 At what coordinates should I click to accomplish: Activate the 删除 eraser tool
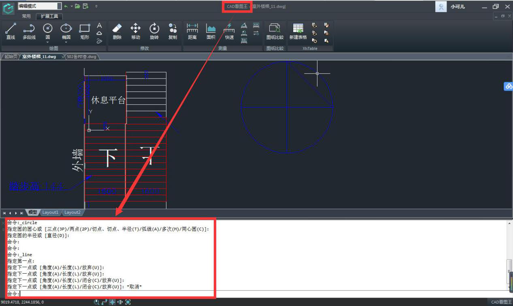(x=117, y=31)
